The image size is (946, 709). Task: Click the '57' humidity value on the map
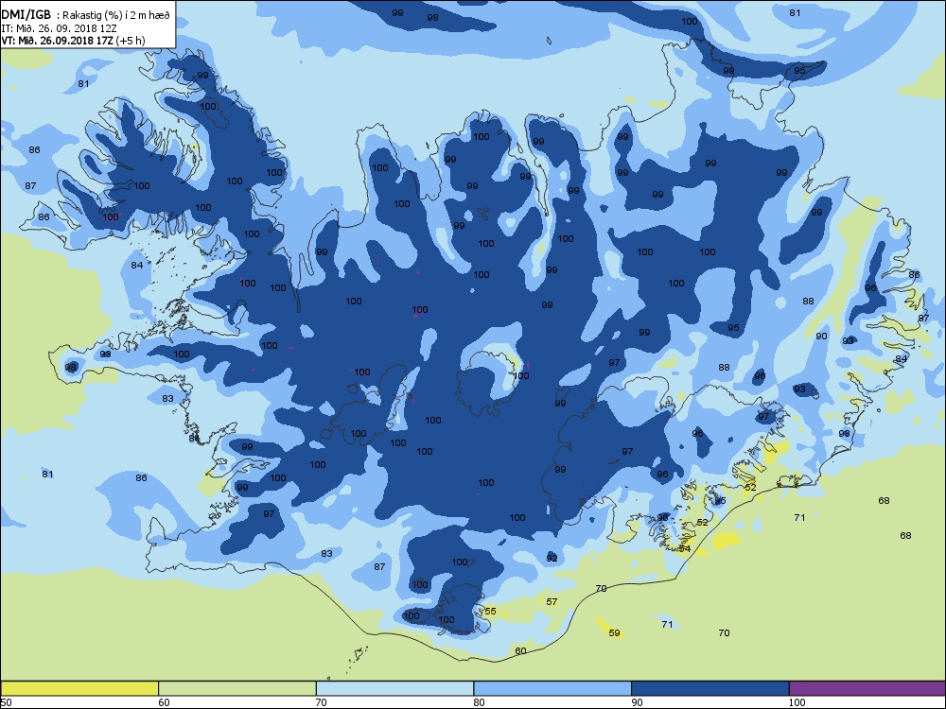pyautogui.click(x=552, y=601)
